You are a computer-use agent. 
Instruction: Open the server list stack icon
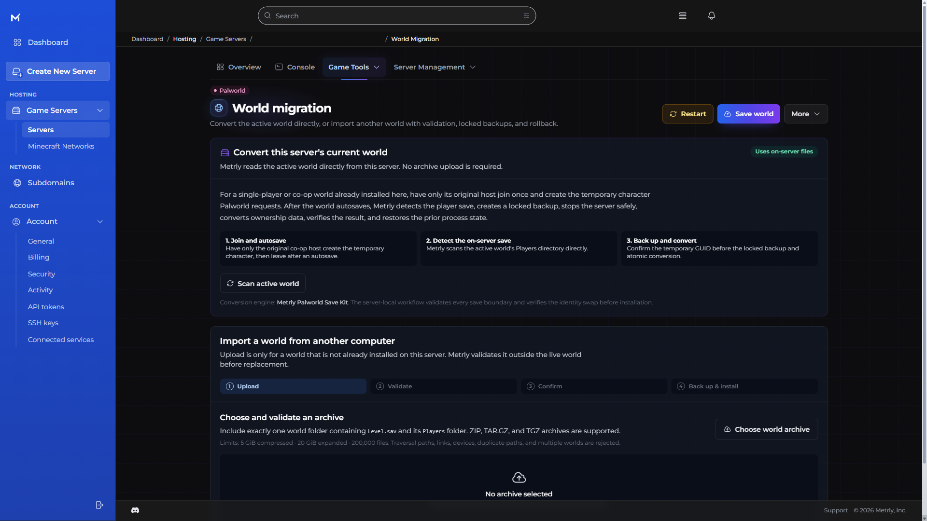682,16
